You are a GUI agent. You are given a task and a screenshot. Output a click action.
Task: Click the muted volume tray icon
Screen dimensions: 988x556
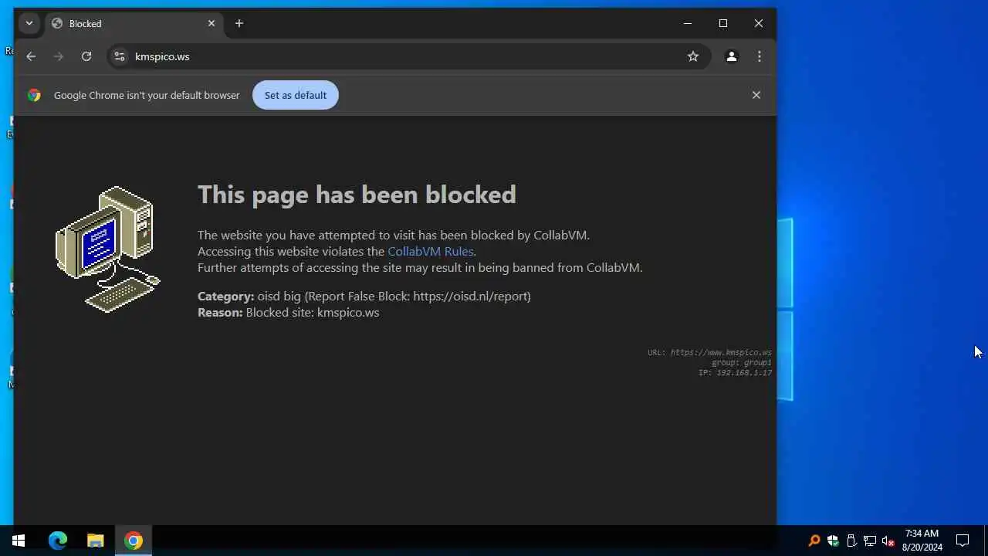888,541
